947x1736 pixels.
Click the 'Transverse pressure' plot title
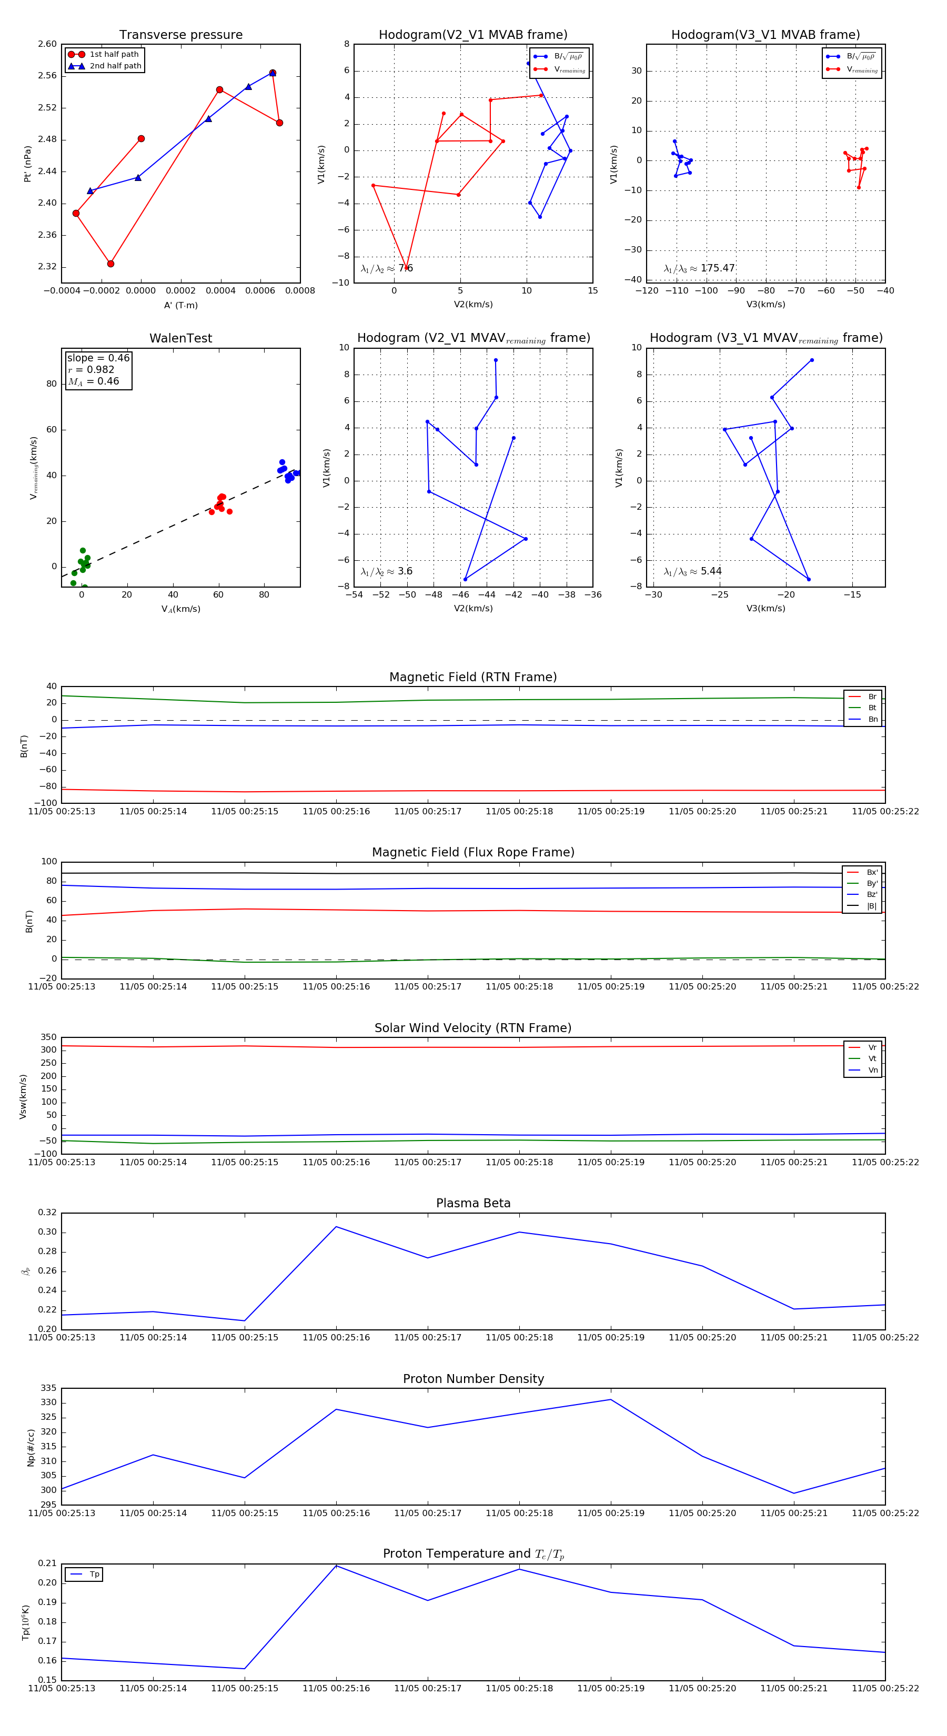(180, 35)
